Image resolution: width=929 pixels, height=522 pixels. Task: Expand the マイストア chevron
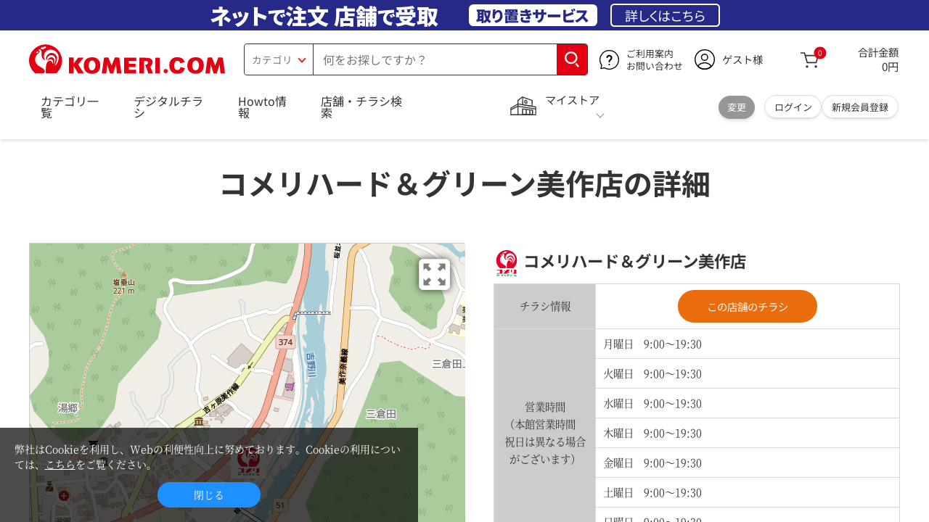click(599, 116)
